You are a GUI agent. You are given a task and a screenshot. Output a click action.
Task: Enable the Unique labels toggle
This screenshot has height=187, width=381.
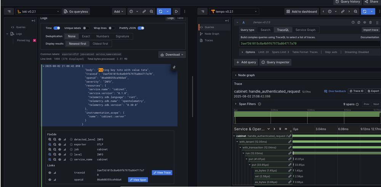point(86,28)
